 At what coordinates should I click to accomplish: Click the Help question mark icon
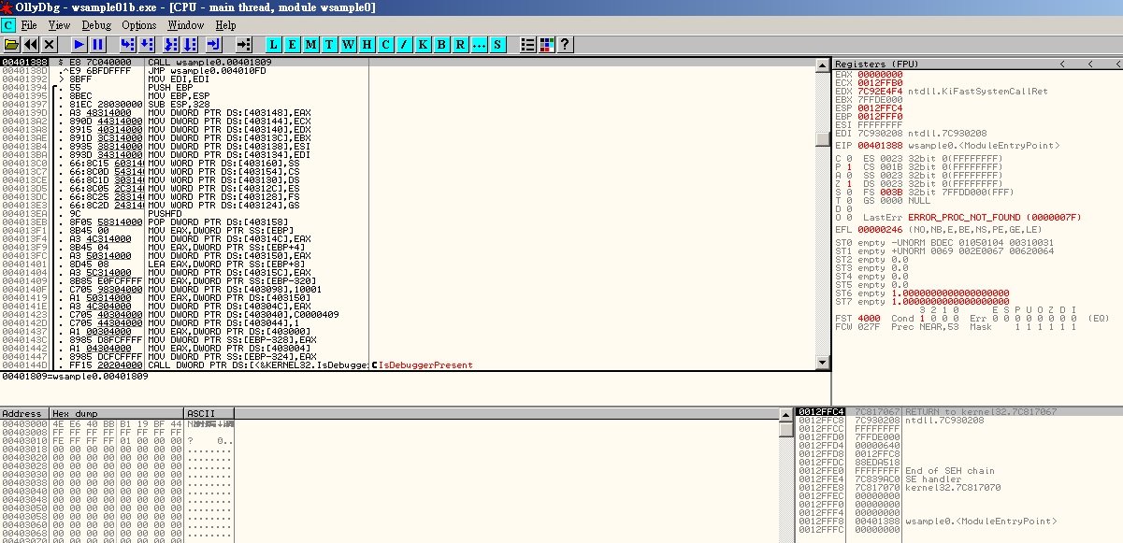565,44
